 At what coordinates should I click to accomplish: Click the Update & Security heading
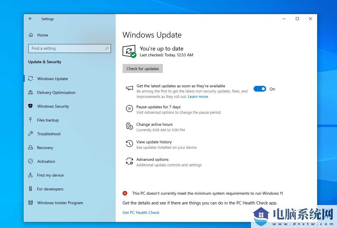(45, 62)
